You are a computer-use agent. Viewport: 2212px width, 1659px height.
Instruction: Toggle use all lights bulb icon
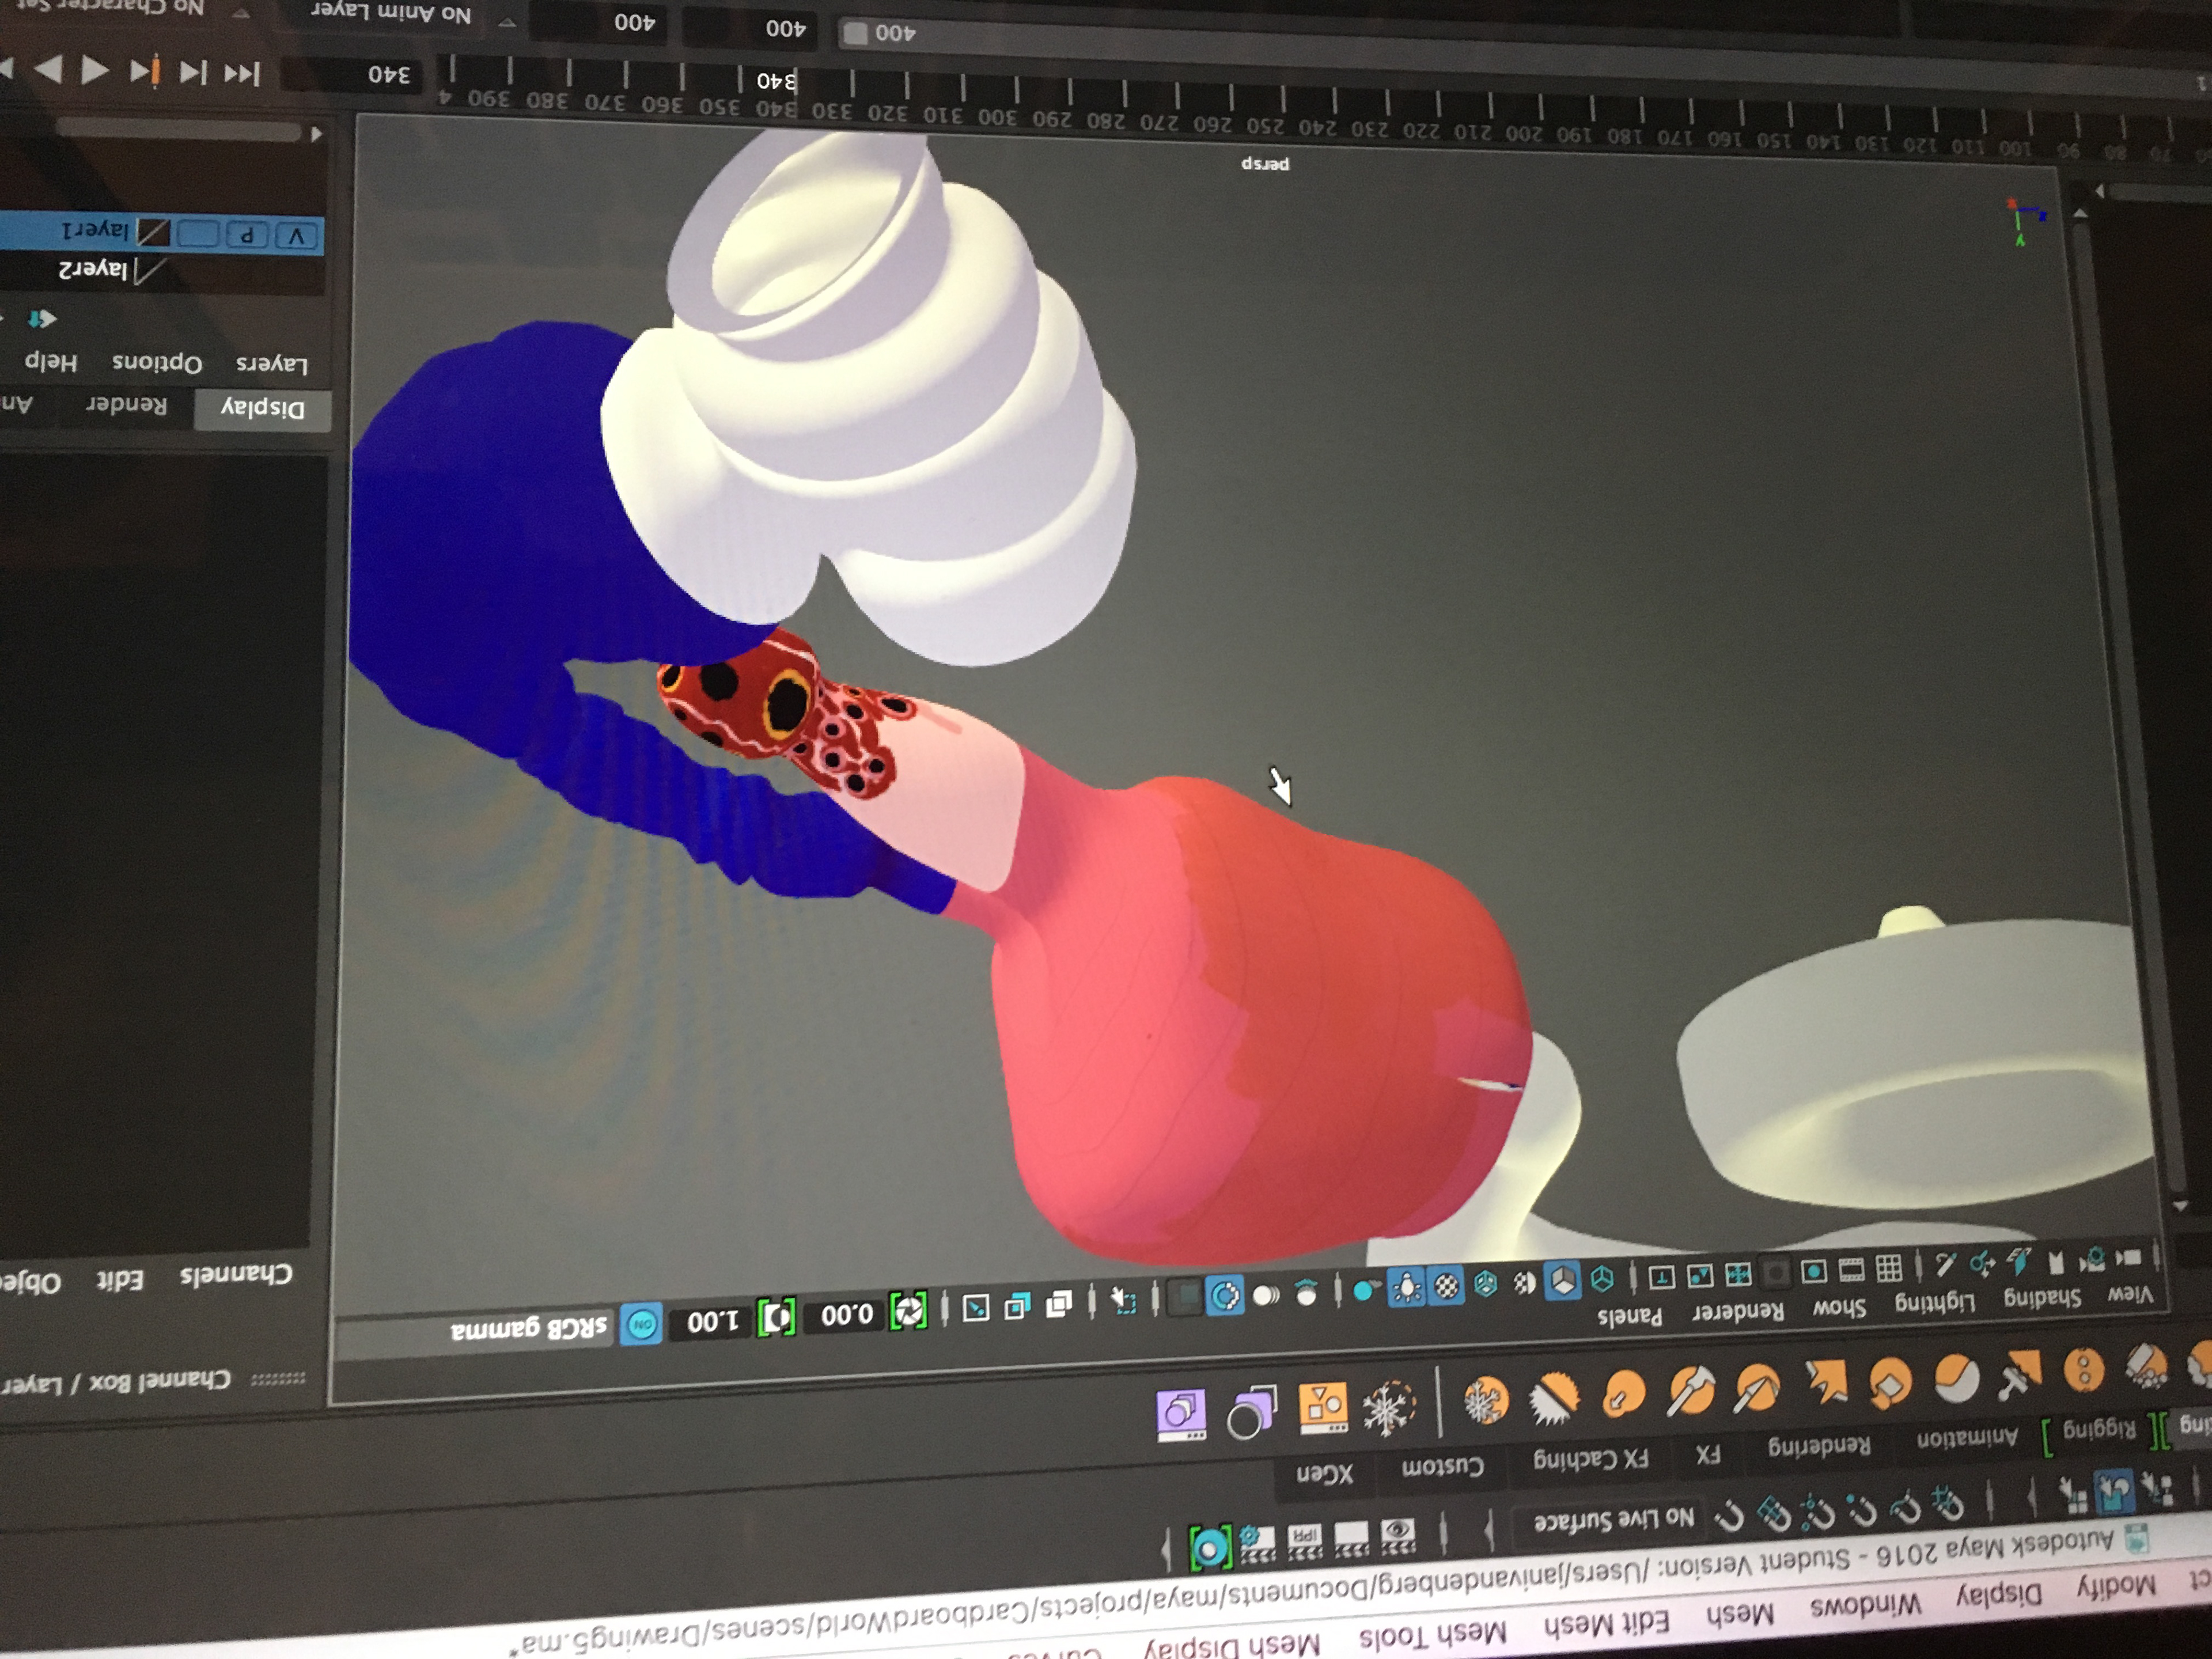click(1407, 1288)
